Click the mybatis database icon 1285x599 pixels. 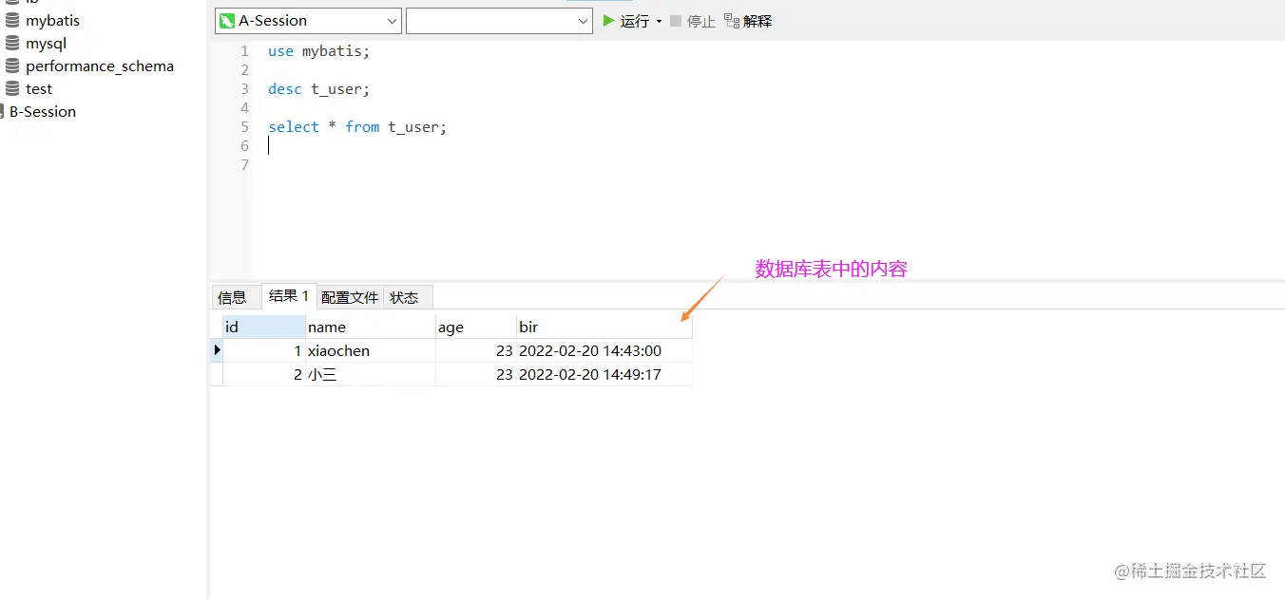[12, 20]
